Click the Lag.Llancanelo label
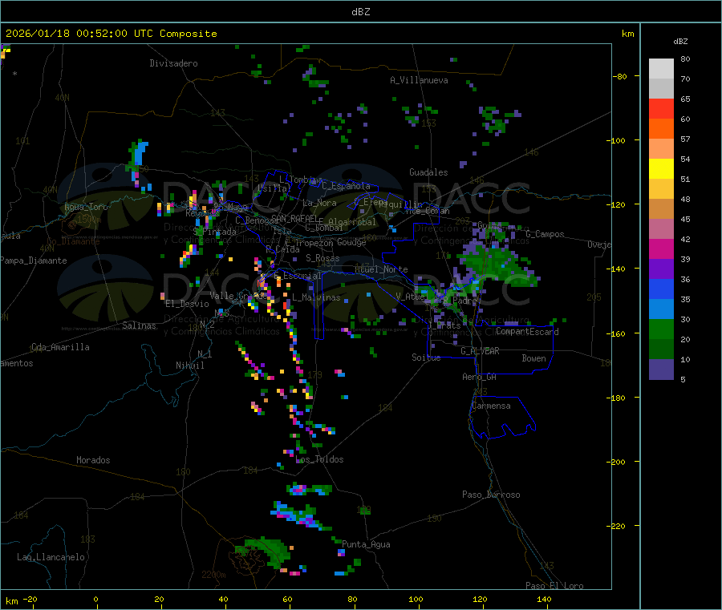 pos(51,557)
